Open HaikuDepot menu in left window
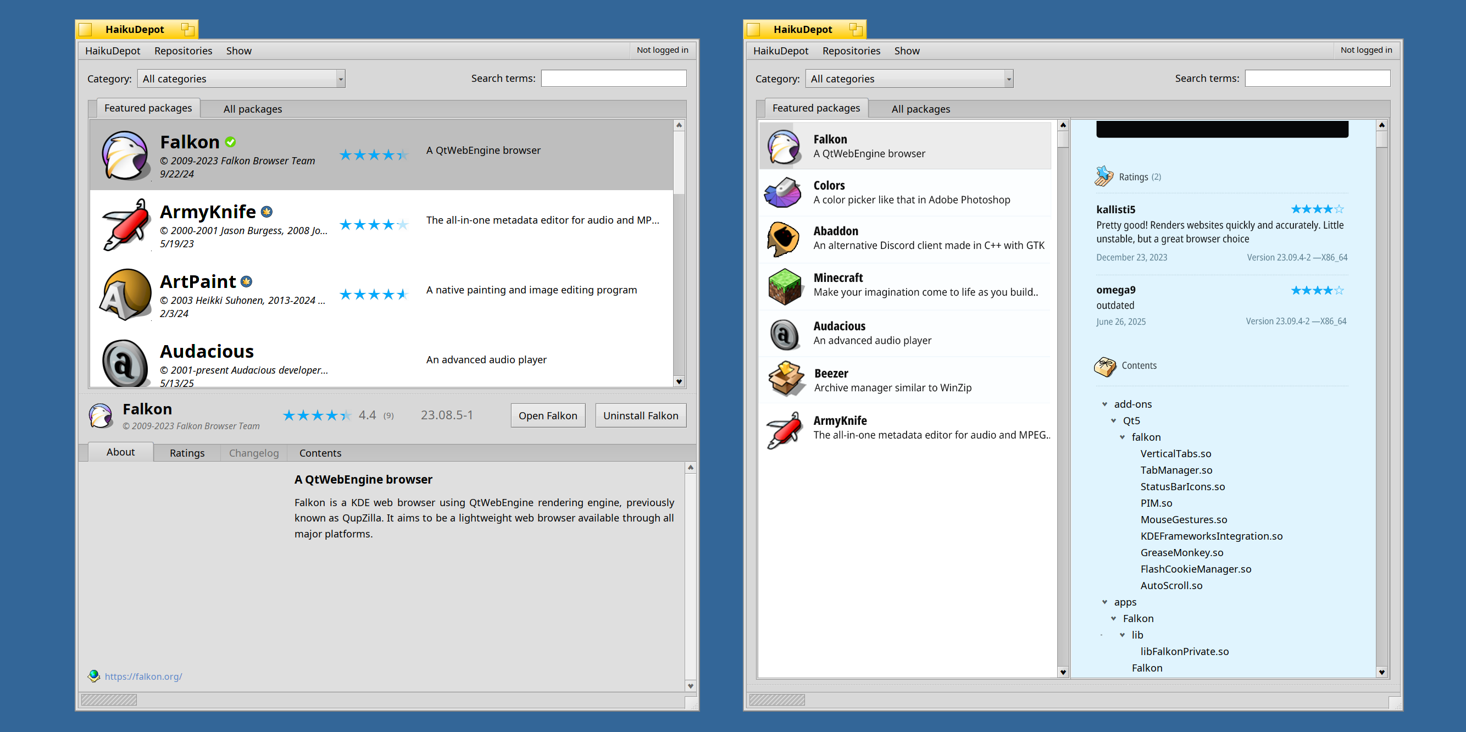Viewport: 1466px width, 732px height. [113, 51]
